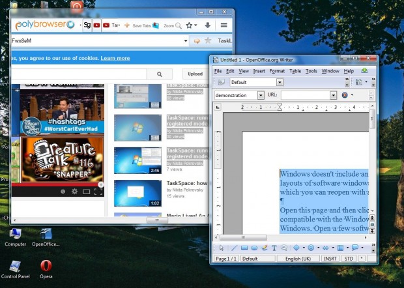This screenshot has height=288, width=404.
Task: Click the YouTube search magnifier button
Action: pos(160,74)
